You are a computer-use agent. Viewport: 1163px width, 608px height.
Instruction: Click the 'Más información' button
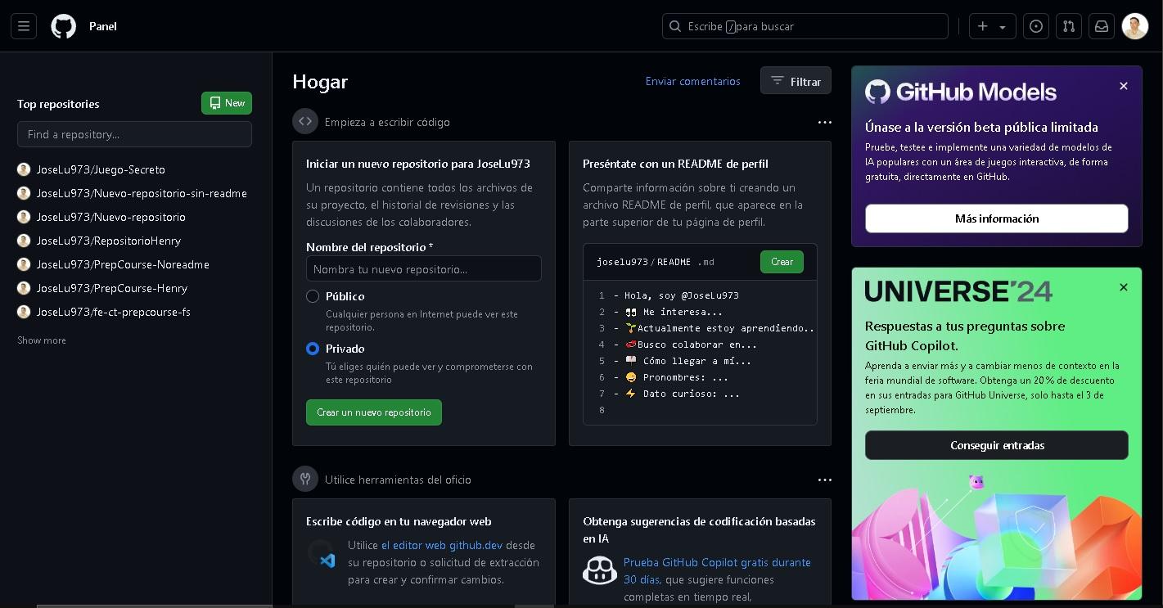(x=997, y=218)
